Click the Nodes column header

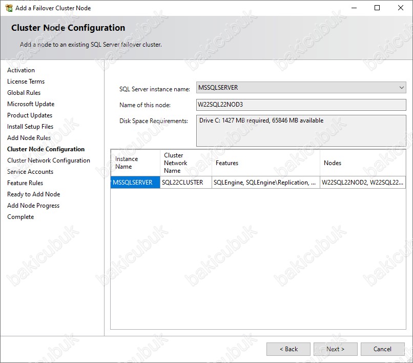click(363, 163)
